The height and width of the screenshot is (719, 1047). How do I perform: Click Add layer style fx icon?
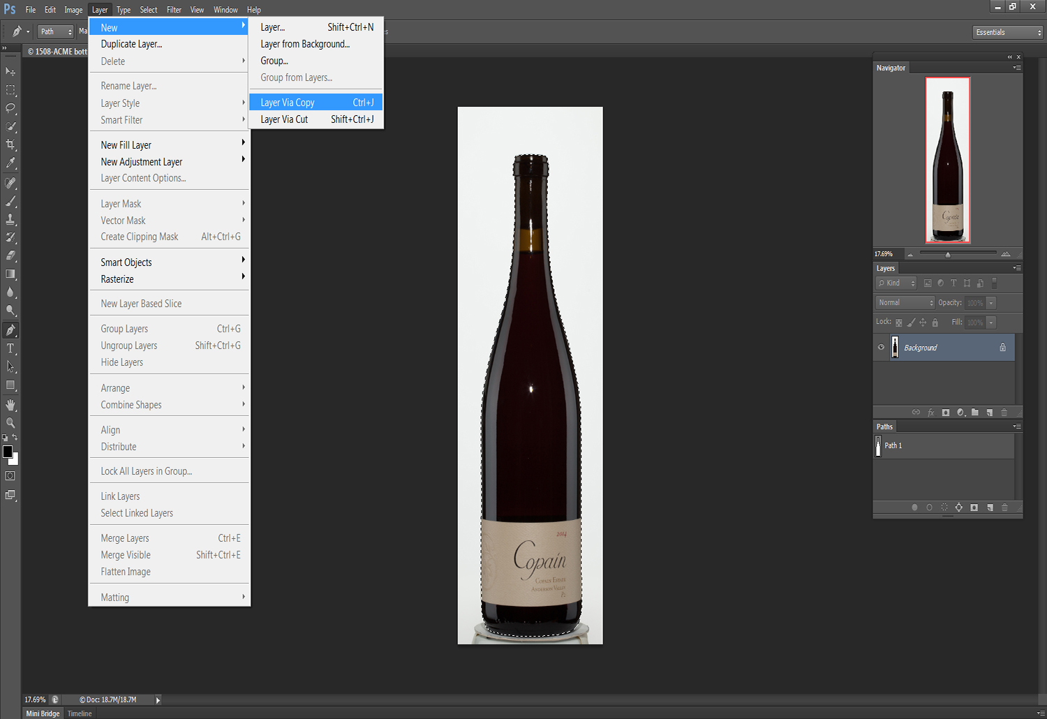tap(931, 413)
